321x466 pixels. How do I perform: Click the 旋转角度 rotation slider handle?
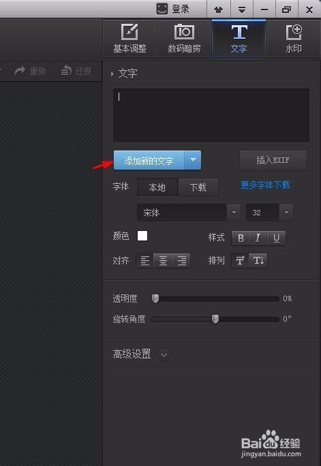[215, 319]
